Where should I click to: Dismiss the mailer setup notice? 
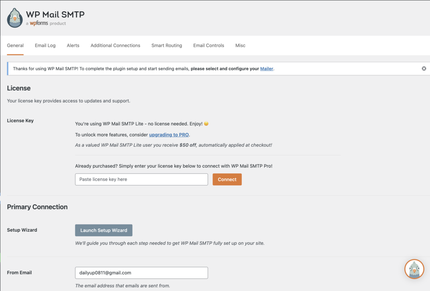(424, 68)
